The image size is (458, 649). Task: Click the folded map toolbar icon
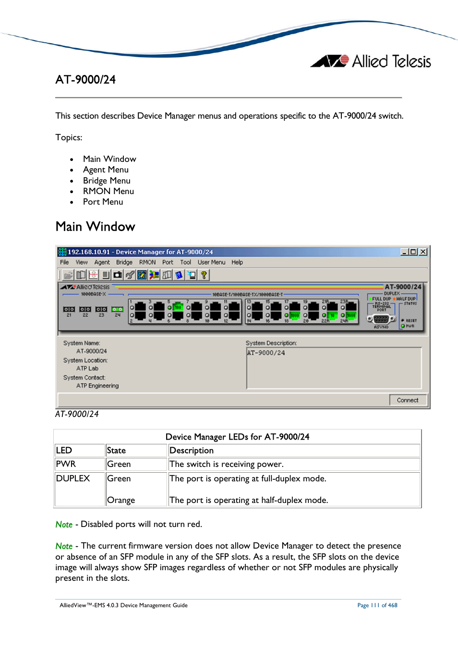point(167,275)
